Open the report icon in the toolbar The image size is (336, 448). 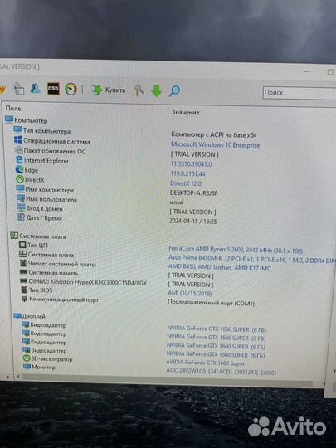tap(19, 89)
